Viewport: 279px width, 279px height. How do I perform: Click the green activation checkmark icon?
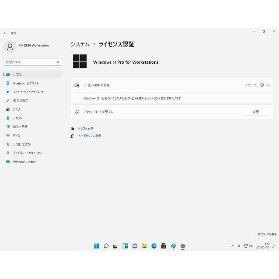pos(262,85)
